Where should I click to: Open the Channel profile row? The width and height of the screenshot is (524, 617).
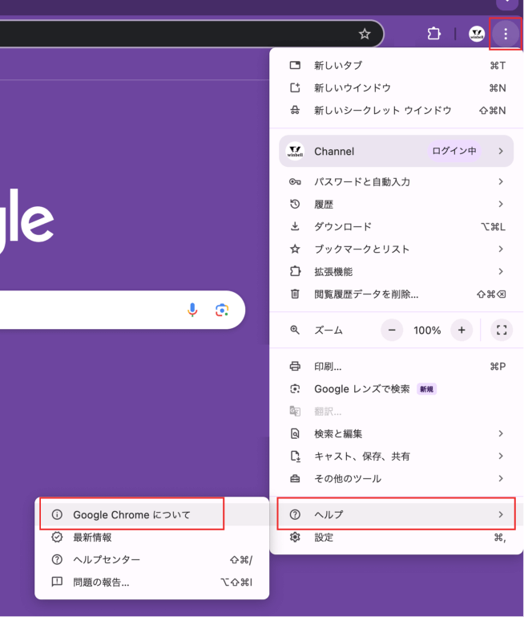tap(397, 151)
